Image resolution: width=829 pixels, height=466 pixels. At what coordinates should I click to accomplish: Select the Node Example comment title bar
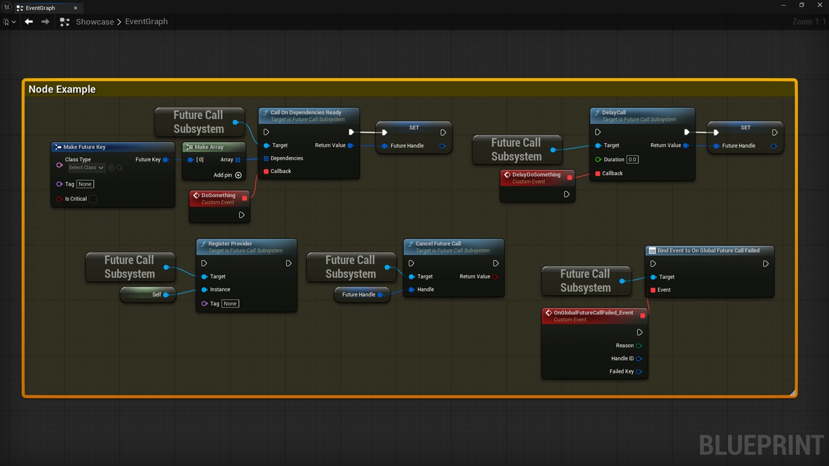[409, 89]
